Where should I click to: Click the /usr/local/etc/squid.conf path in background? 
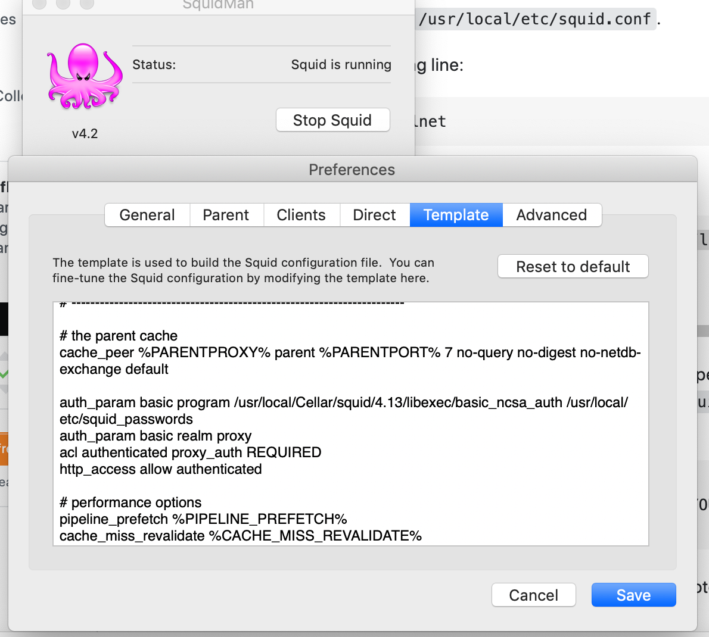click(x=534, y=19)
